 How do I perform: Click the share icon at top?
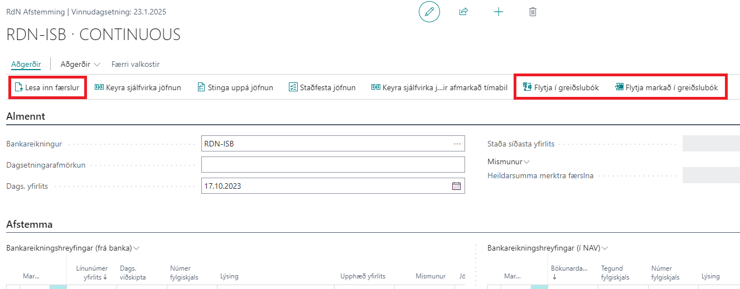(x=463, y=12)
